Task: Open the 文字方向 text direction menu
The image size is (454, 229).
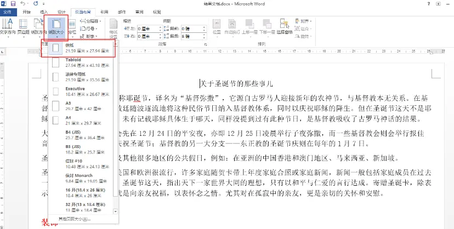Action: pyautogui.click(x=8, y=27)
